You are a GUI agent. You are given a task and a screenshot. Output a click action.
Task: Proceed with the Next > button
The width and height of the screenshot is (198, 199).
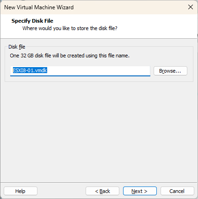(x=140, y=191)
